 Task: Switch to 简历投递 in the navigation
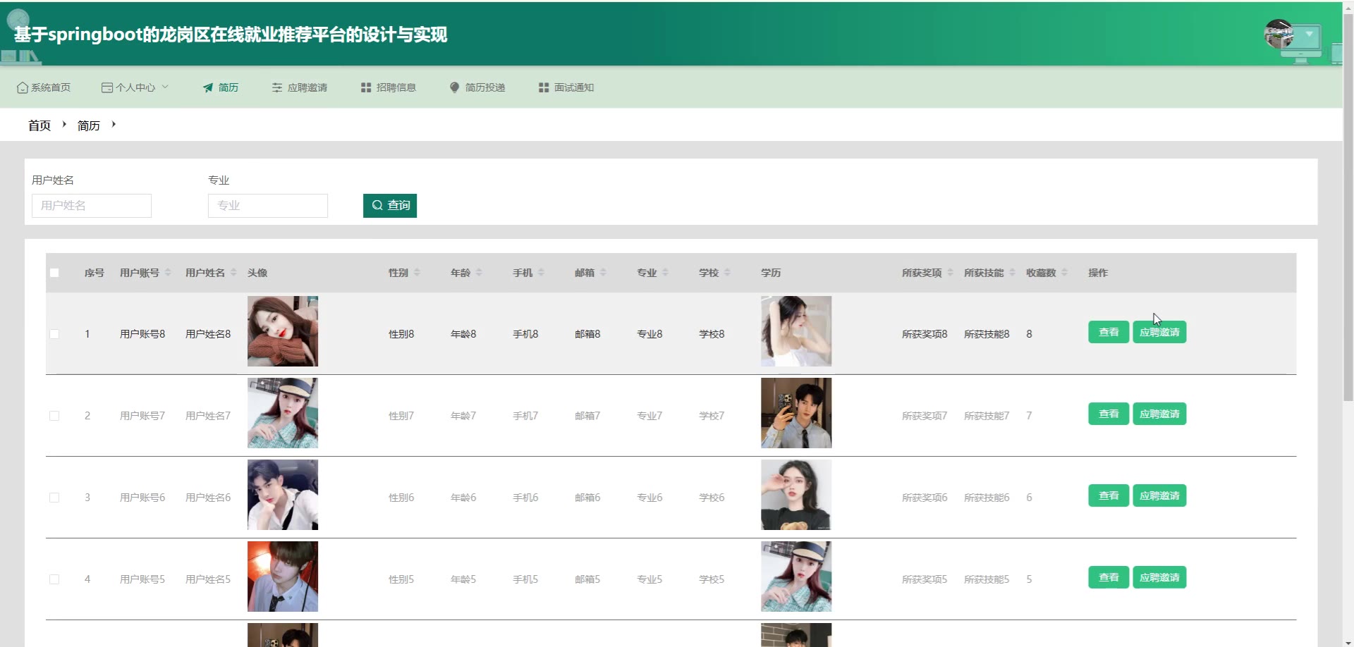tap(477, 87)
